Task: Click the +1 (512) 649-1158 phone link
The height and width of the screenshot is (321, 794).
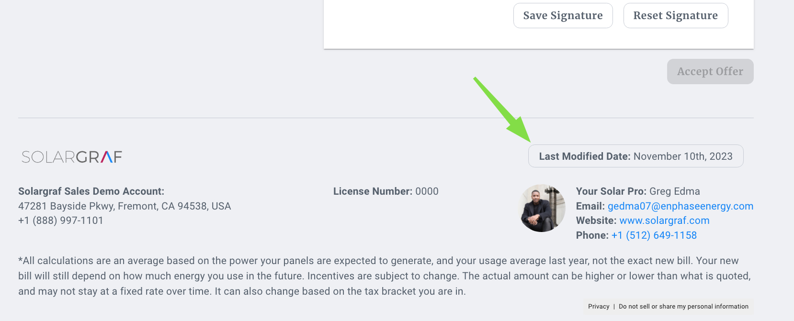Action: [x=654, y=235]
